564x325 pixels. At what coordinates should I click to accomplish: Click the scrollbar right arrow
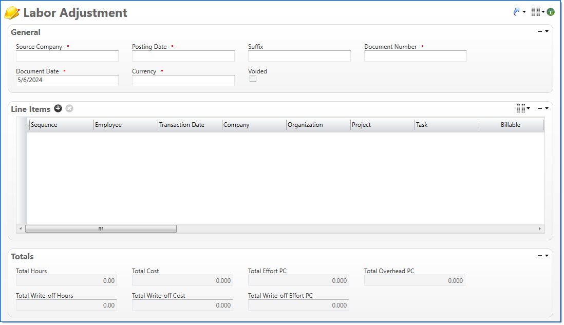pos(539,228)
